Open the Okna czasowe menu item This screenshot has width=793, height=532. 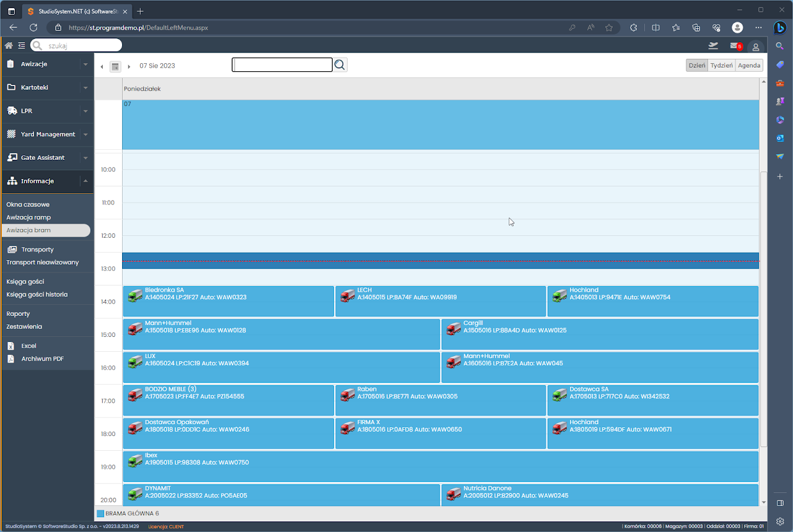(28, 204)
